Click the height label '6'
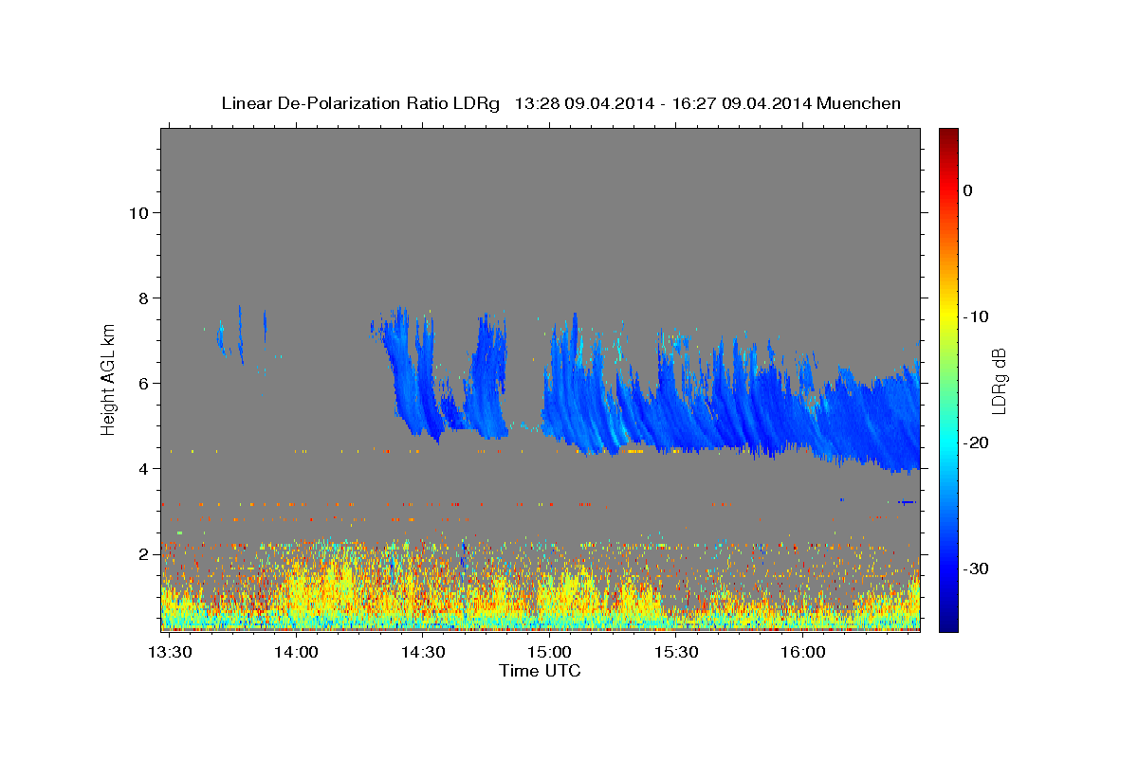The height and width of the screenshot is (758, 1138). (143, 383)
